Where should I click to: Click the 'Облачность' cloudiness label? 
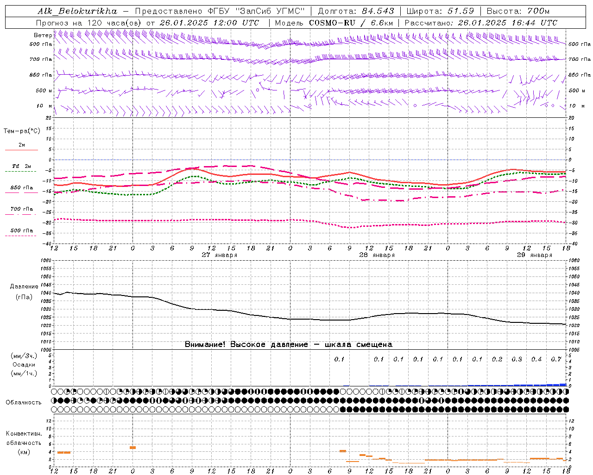[24, 402]
